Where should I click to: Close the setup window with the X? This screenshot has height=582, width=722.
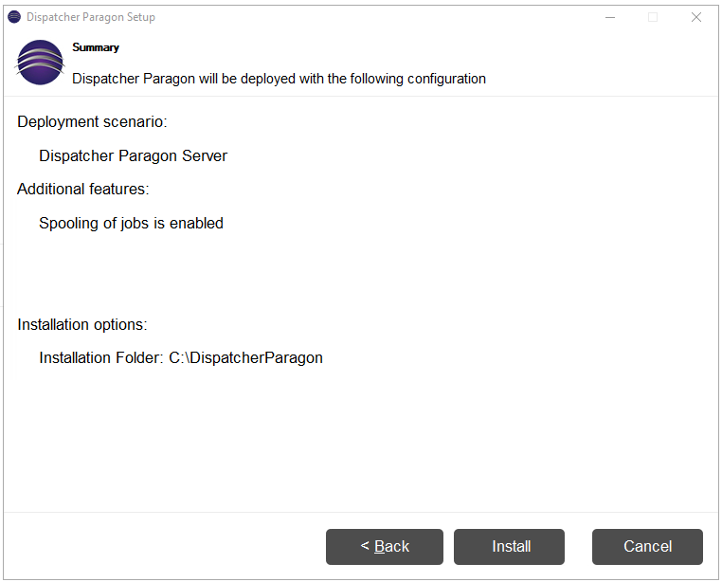pos(696,17)
